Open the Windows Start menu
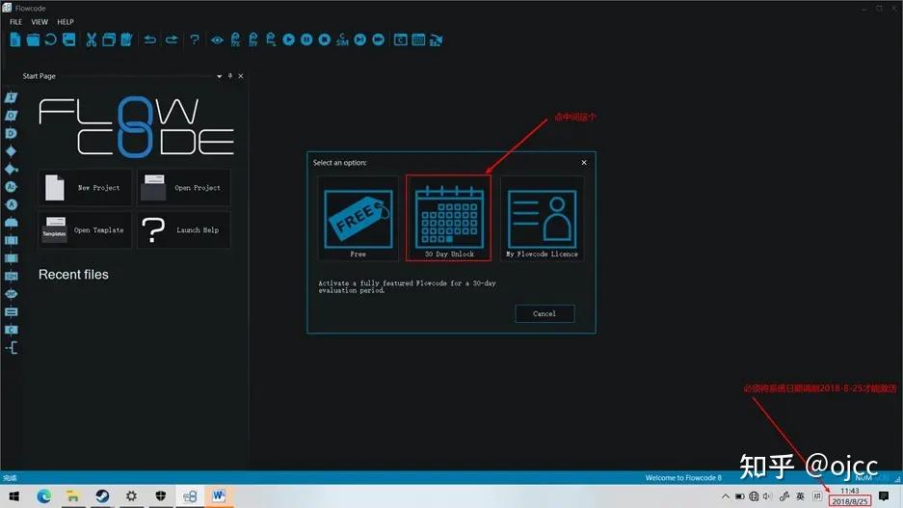The height and width of the screenshot is (508, 903). click(x=13, y=495)
